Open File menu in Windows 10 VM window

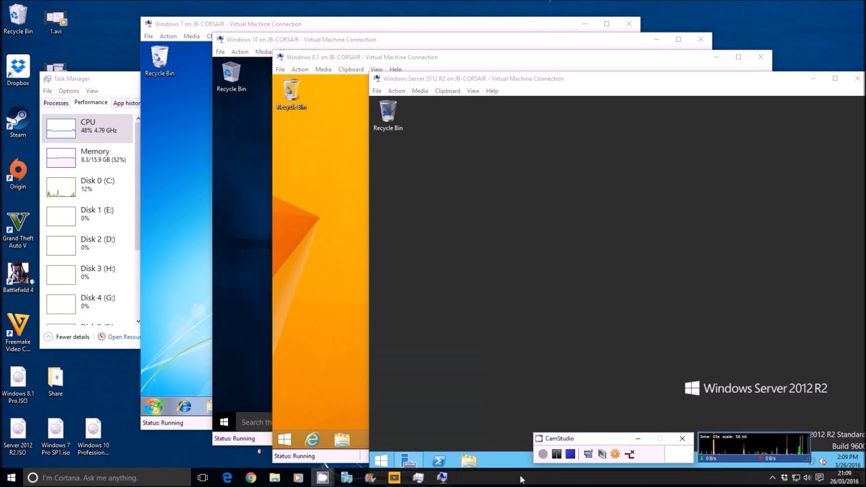click(220, 51)
